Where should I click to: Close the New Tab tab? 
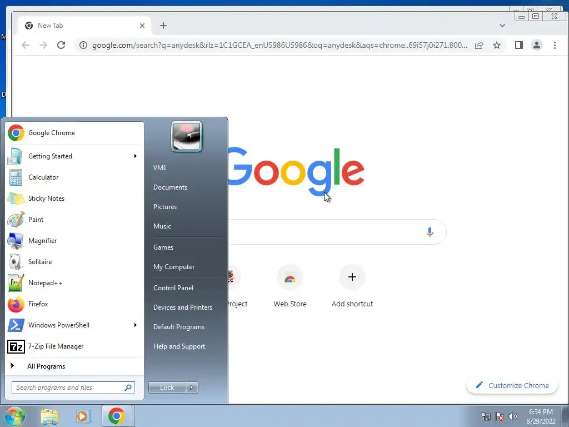(x=142, y=26)
